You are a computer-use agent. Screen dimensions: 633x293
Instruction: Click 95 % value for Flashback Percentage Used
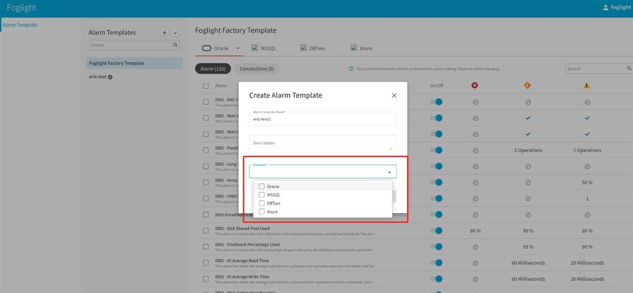[x=527, y=247]
